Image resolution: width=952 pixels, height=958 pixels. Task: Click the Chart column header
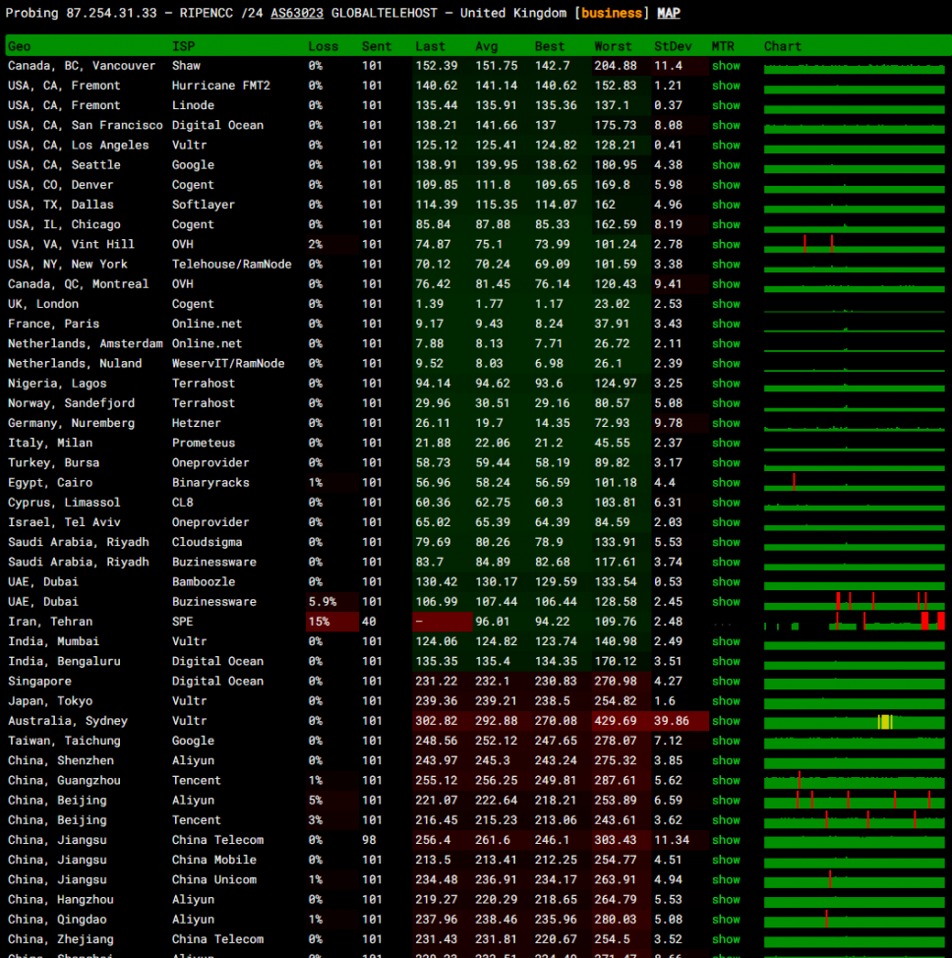tap(782, 46)
